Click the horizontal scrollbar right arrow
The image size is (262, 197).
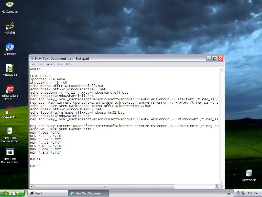point(217,186)
